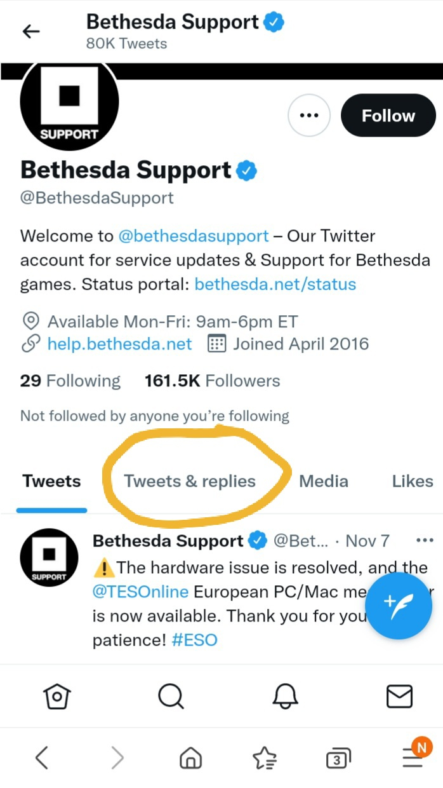Switch to the Likes tab
The width and height of the screenshot is (443, 788).
pyautogui.click(x=413, y=481)
